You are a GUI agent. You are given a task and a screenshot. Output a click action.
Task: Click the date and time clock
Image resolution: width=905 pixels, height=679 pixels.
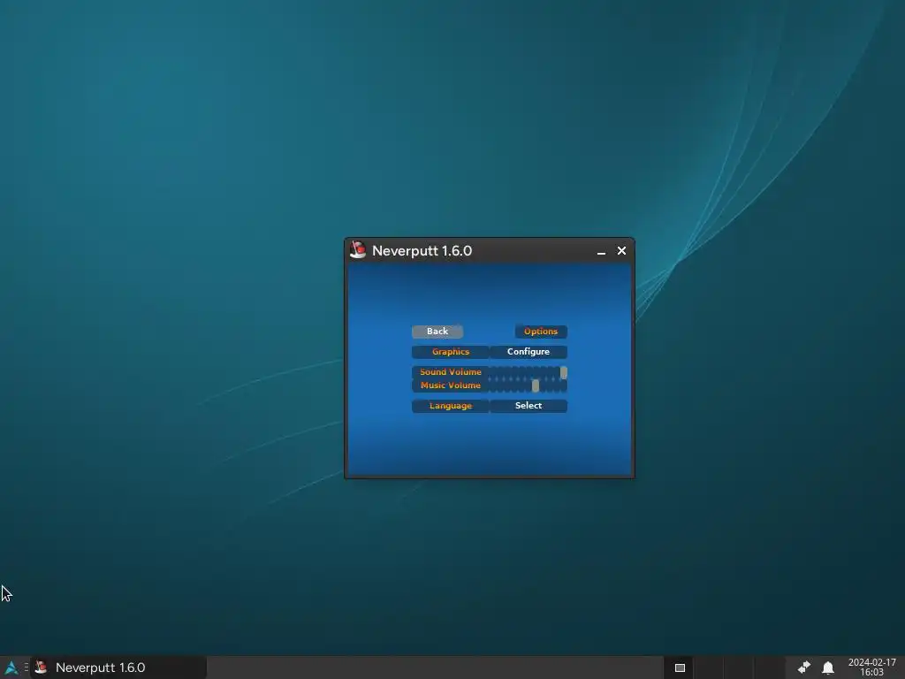pyautogui.click(x=871, y=668)
